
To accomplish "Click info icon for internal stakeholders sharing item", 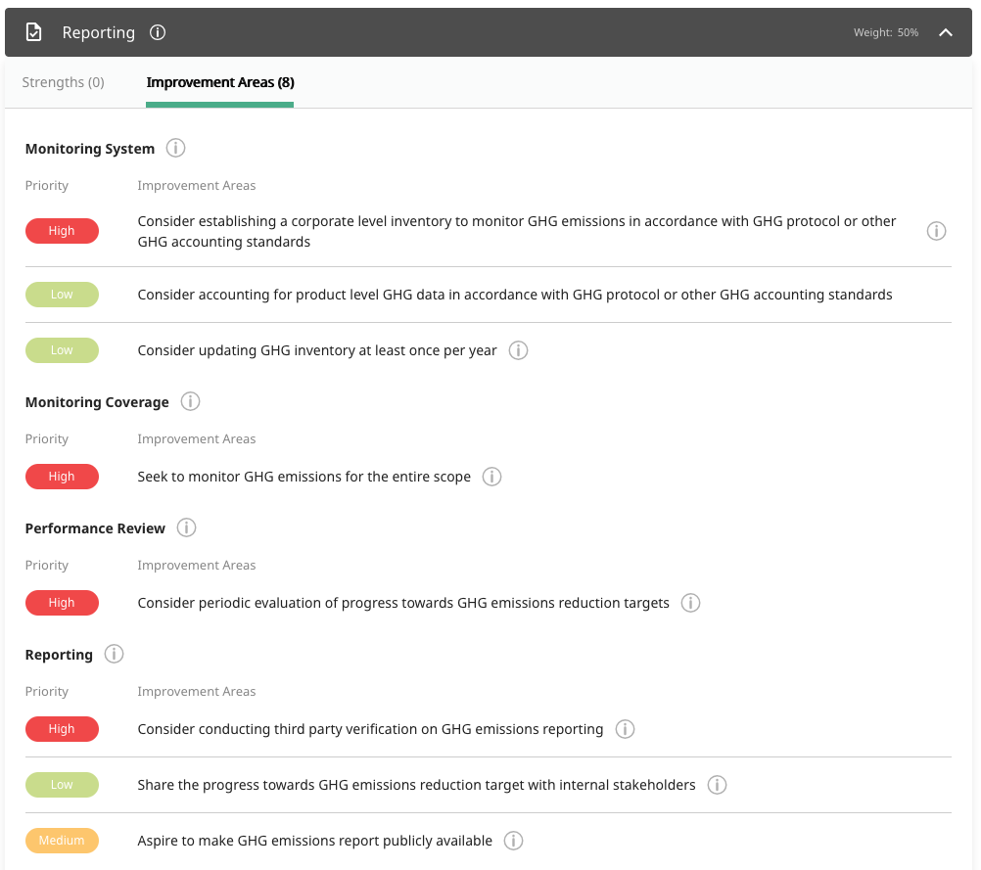I will (717, 785).
